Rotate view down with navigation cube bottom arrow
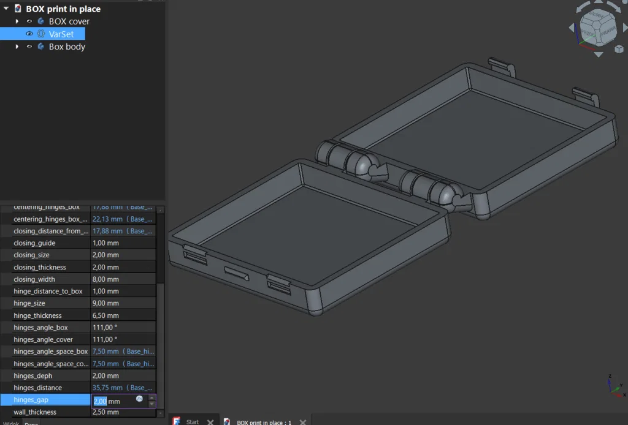The height and width of the screenshot is (425, 628). 599,54
